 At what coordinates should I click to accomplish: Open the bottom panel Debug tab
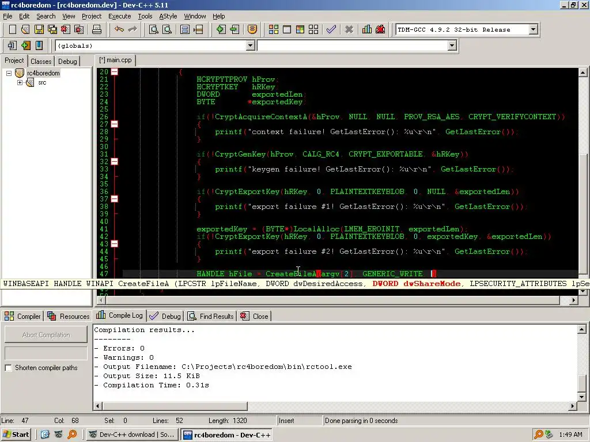[x=165, y=317]
